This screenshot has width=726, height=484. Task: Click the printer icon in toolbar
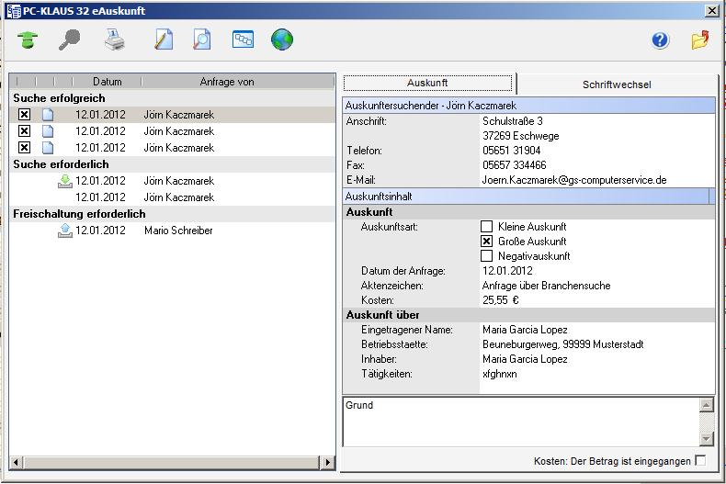pyautogui.click(x=113, y=40)
